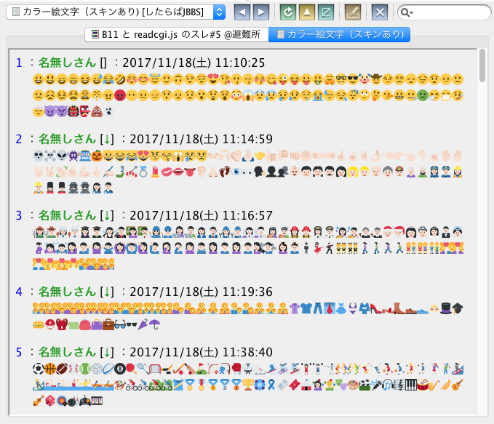Screen dimensions: 494x424
Task: Click post number 3 link
Action: click(19, 215)
